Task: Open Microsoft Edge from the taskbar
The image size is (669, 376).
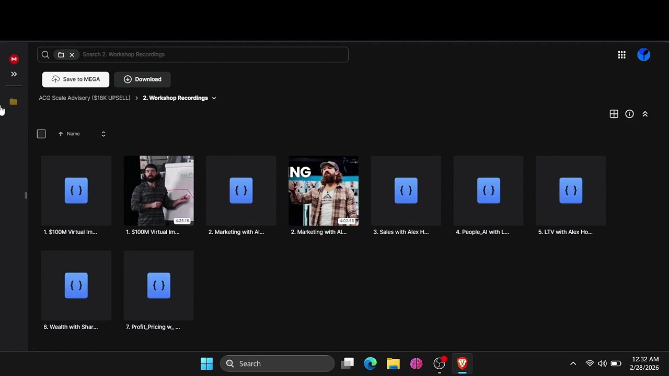Action: tap(371, 364)
